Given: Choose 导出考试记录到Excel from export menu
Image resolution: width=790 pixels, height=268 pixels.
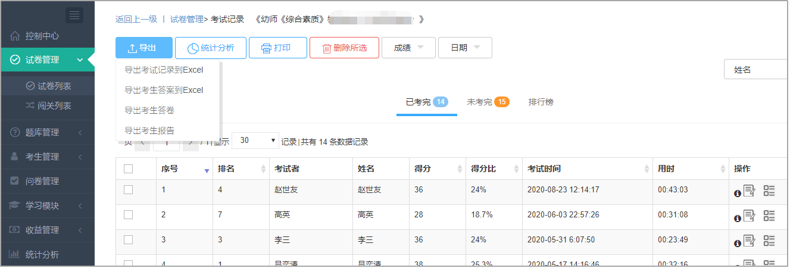Looking at the screenshot, I should (164, 70).
